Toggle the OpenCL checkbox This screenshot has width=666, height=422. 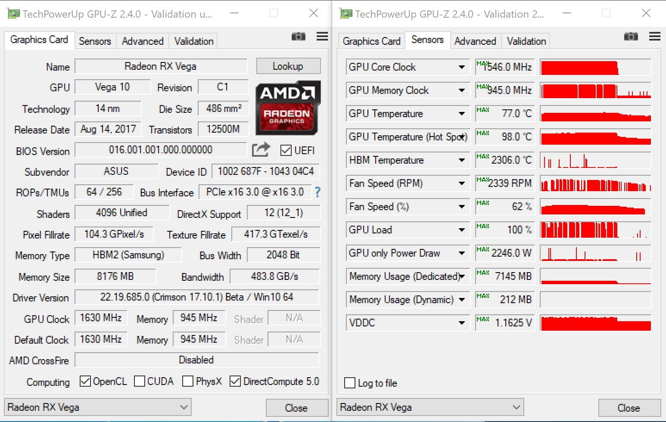85,381
